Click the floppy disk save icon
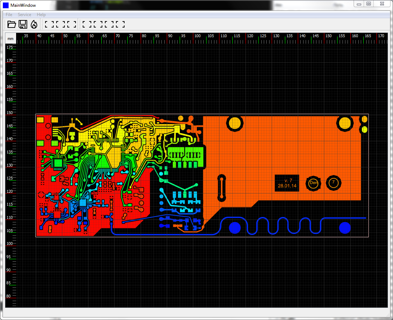 (x=23, y=24)
